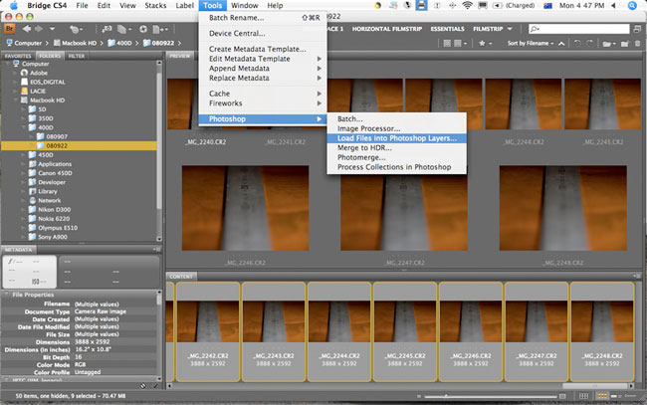647x405 pixels.
Task: Click the larger thumbnail size icon
Action: [x=562, y=396]
